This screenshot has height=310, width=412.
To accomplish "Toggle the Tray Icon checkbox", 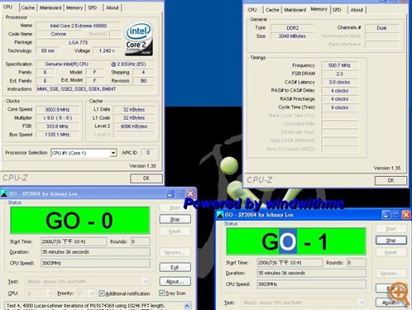I will (x=162, y=293).
